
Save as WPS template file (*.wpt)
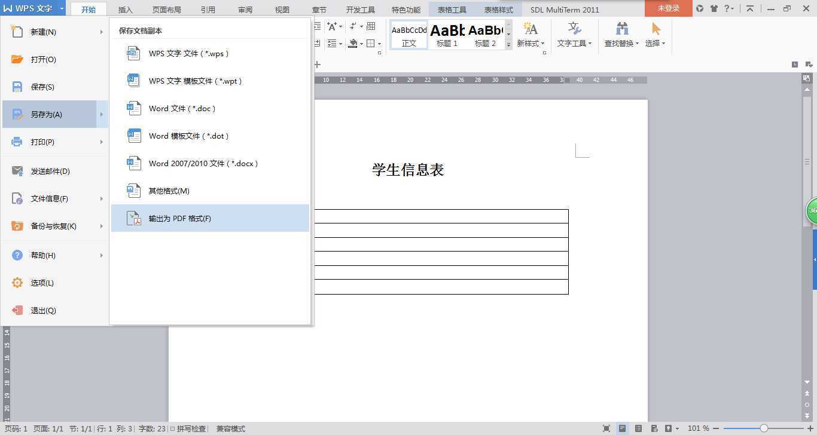(x=210, y=81)
